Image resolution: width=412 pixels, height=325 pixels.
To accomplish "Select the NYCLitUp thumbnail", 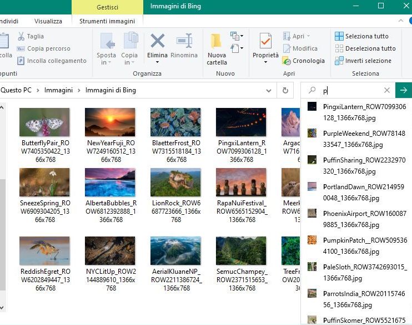I will (x=110, y=251).
